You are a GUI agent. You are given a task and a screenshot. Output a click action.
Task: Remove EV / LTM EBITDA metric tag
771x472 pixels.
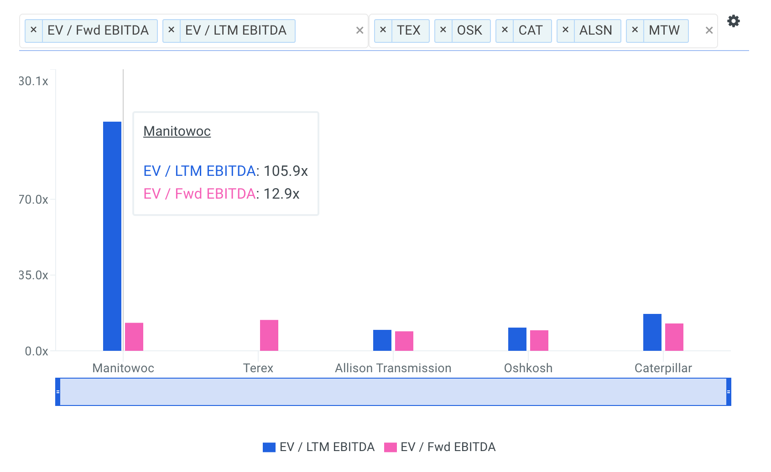(171, 30)
